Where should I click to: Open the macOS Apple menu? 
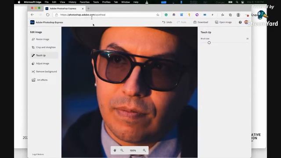19,2
